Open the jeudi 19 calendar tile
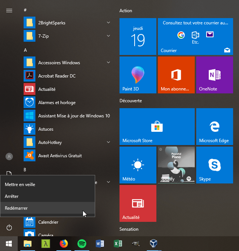 point(138,37)
